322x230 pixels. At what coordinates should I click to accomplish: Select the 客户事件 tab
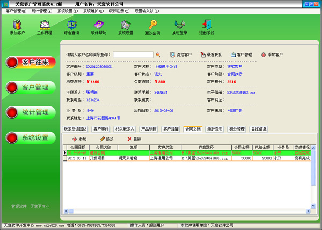(x=102, y=129)
